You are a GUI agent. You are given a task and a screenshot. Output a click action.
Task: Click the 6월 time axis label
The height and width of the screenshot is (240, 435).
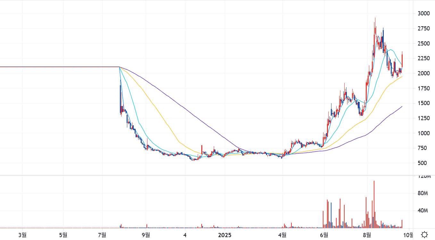pos(324,235)
